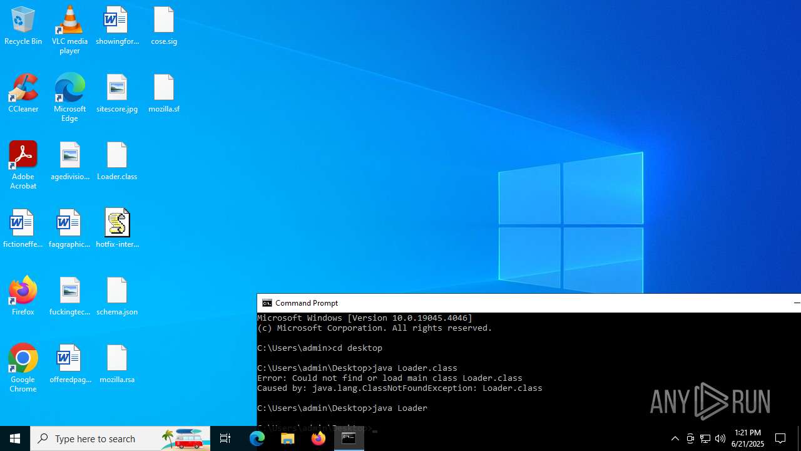This screenshot has width=801, height=451.
Task: Select the fuckingtec... image file icon
Action: [69, 297]
